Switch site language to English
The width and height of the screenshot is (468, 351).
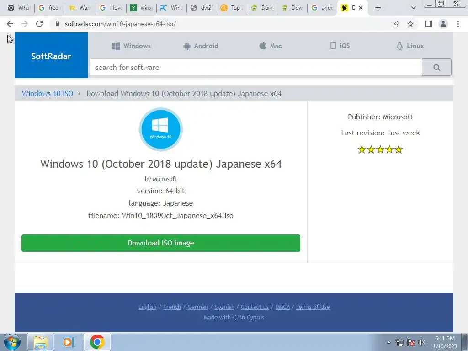click(147, 307)
